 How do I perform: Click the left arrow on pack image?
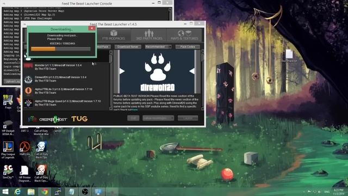pyautogui.click(x=122, y=71)
